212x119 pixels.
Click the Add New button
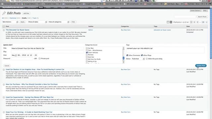coord(26,13)
